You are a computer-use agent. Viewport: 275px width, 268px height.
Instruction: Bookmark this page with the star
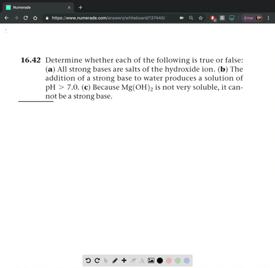pos(201,18)
